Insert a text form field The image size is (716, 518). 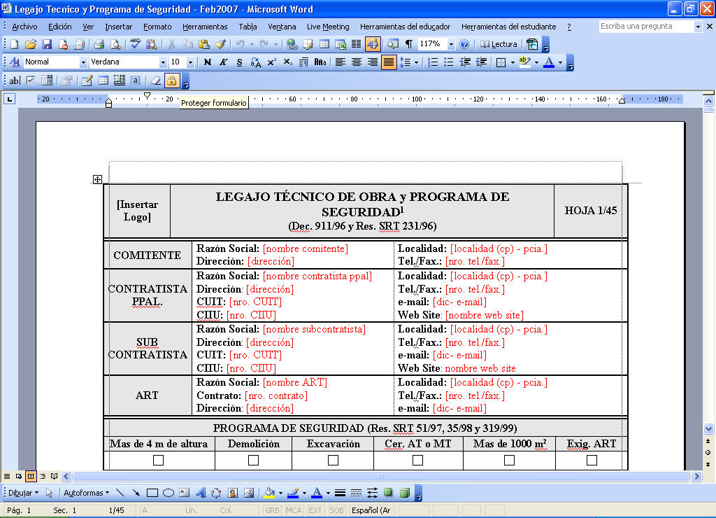click(x=15, y=81)
